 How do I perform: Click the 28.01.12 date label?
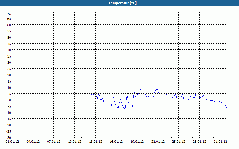coord(200,142)
